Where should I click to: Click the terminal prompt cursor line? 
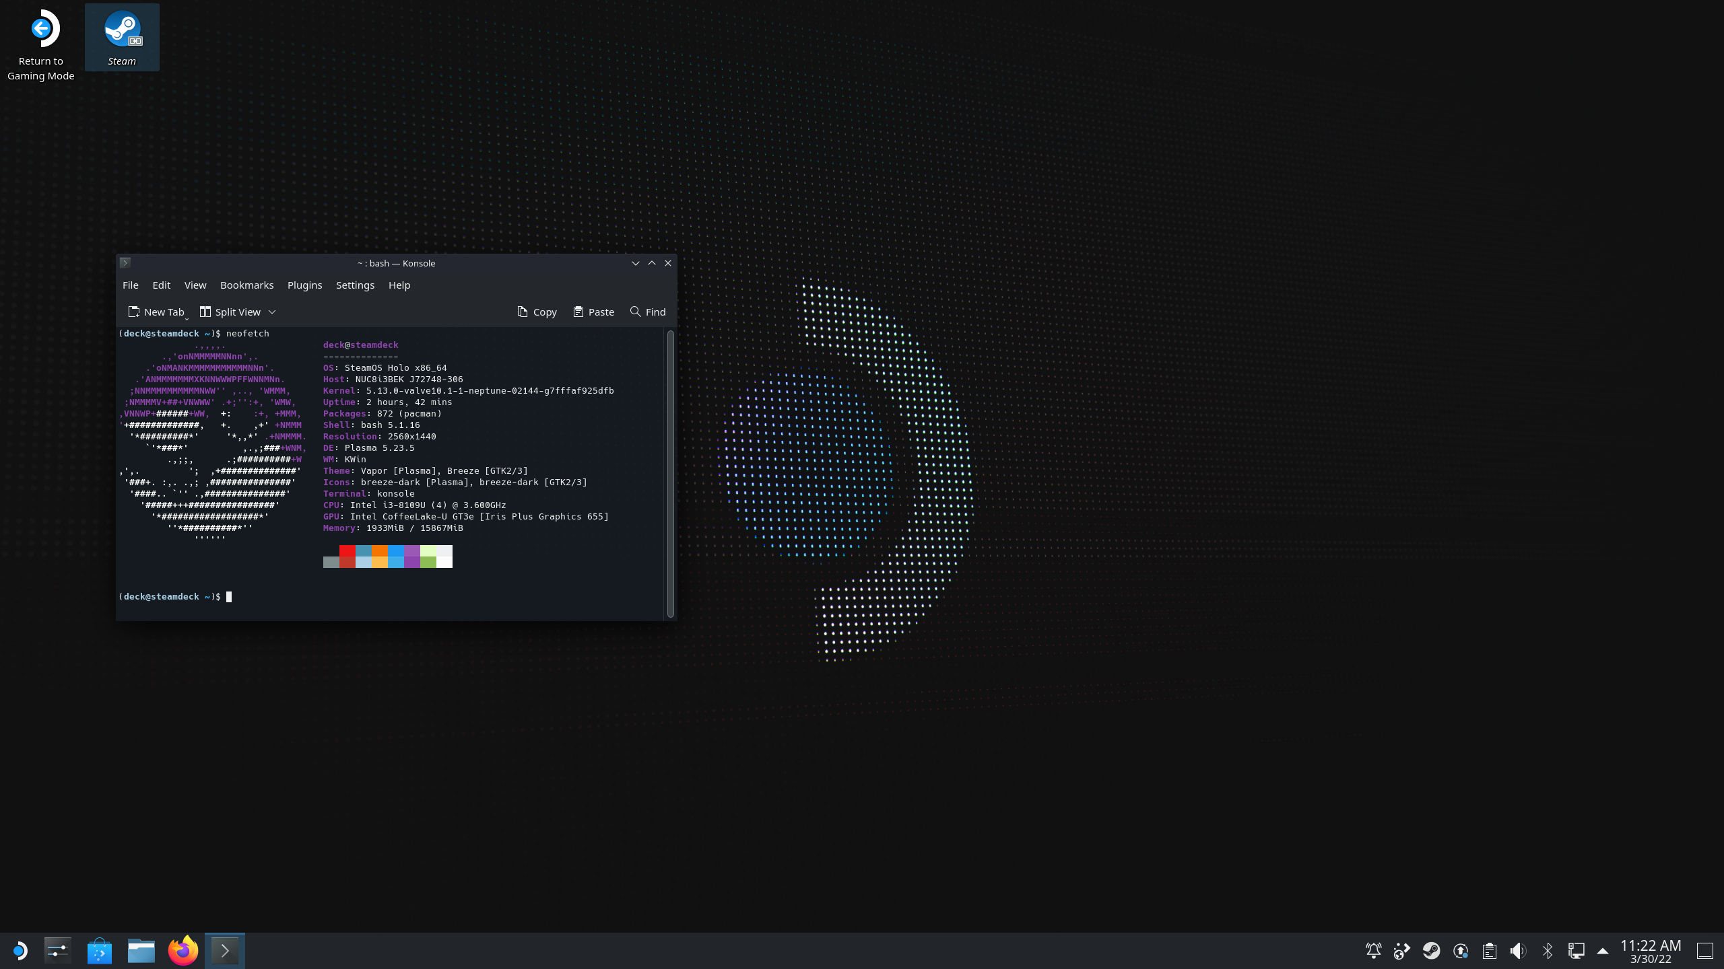(175, 597)
